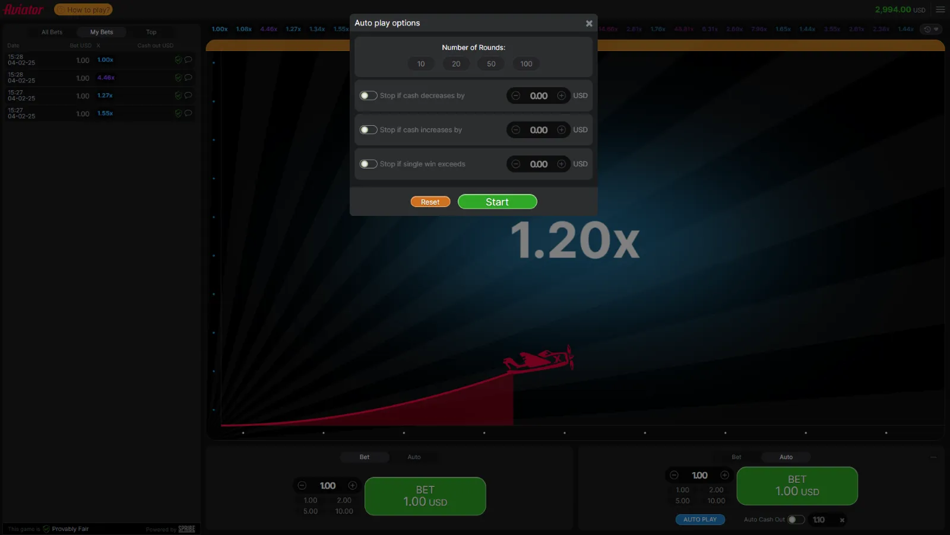Enable Stop if cash decreases by
Viewport: 950px width, 535px height.
coord(368,95)
